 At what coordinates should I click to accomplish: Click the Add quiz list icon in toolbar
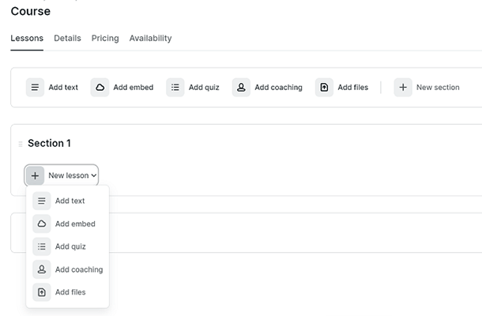tap(175, 88)
